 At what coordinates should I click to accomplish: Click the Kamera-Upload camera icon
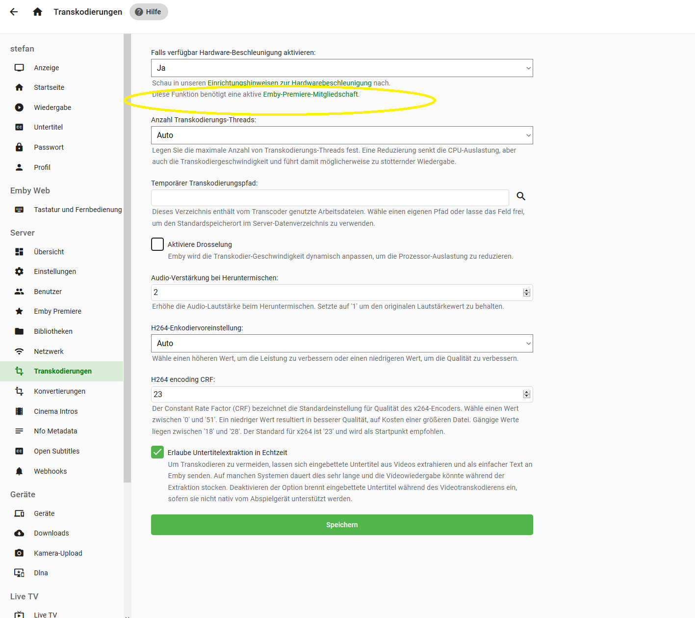coord(19,553)
